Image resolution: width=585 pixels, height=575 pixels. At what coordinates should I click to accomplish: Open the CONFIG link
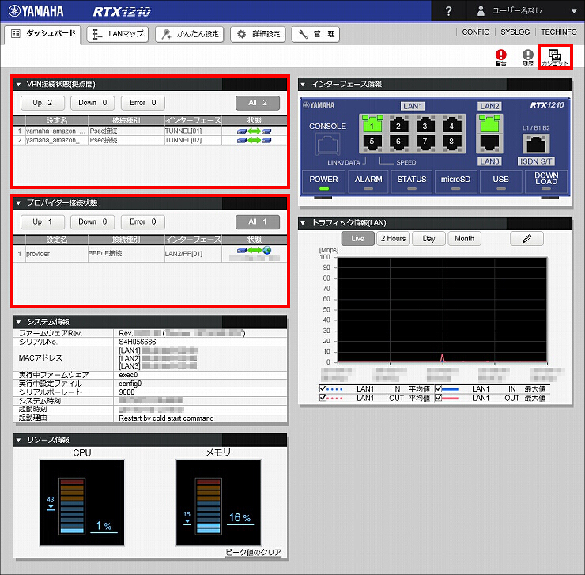(x=476, y=32)
